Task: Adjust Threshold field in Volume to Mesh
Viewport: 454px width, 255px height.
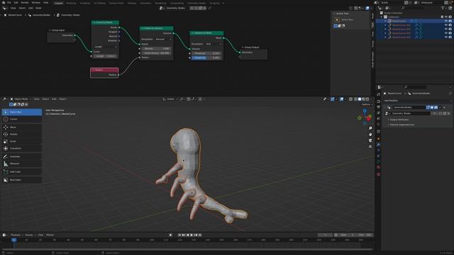Action: 206,54
